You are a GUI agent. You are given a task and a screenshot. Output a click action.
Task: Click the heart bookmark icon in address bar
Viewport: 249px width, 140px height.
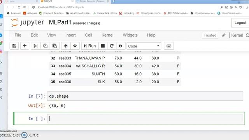tap(241, 7)
